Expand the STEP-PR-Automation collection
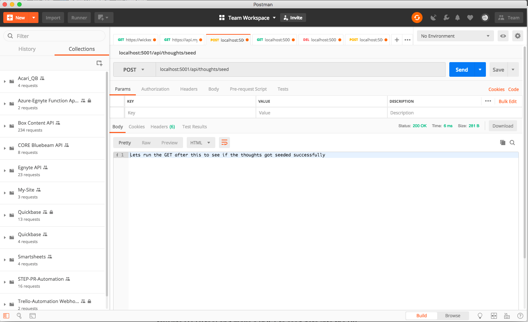Image resolution: width=528 pixels, height=322 pixels. coord(5,282)
